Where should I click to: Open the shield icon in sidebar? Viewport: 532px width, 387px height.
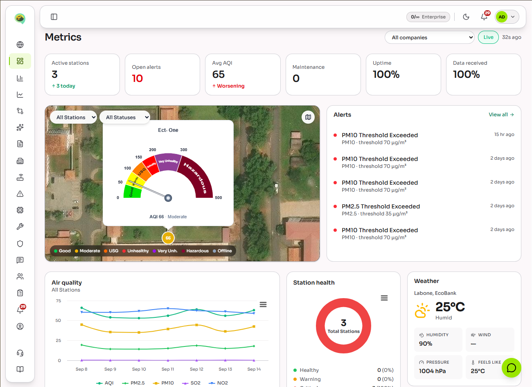pyautogui.click(x=20, y=244)
